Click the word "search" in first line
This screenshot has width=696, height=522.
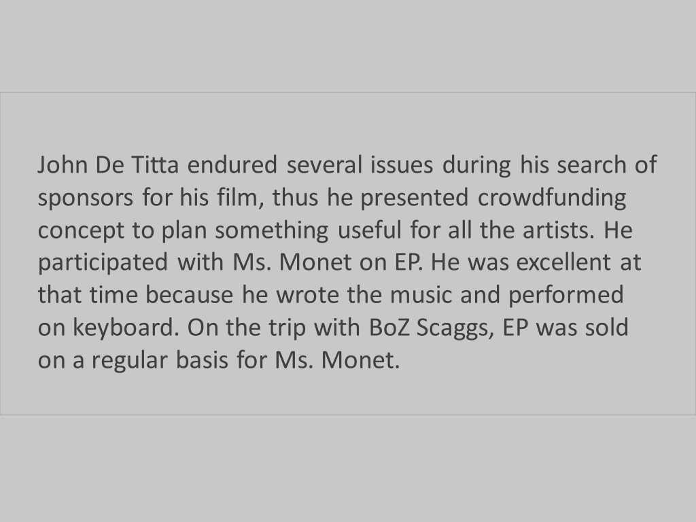(x=591, y=164)
